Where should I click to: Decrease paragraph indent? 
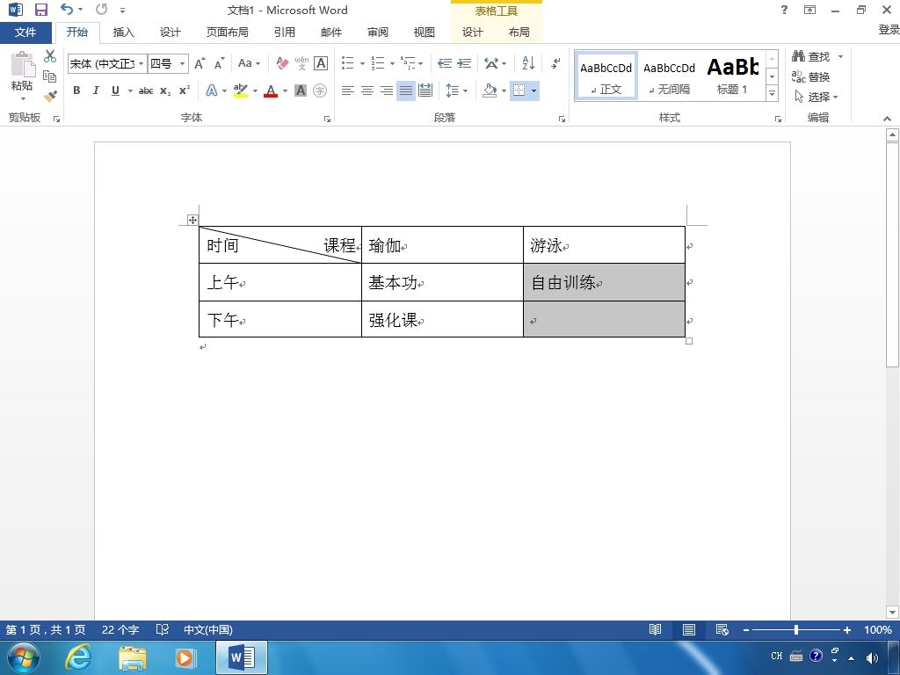coord(444,63)
